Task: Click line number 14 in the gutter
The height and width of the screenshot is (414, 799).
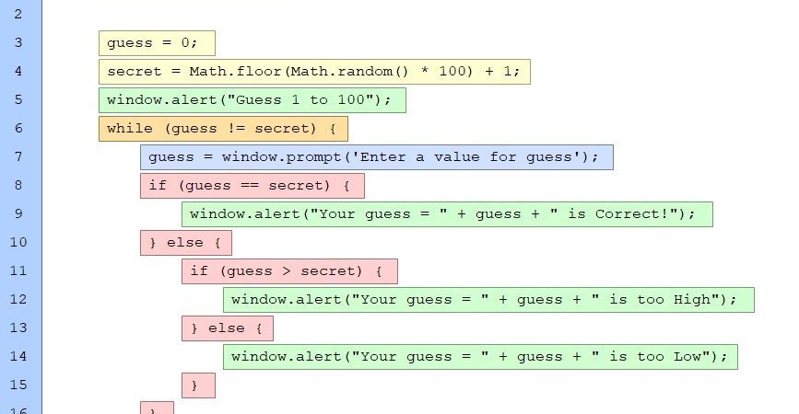Action: point(18,357)
